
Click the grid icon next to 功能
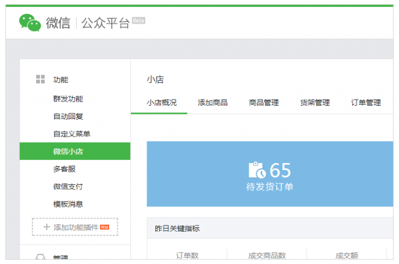(41, 79)
